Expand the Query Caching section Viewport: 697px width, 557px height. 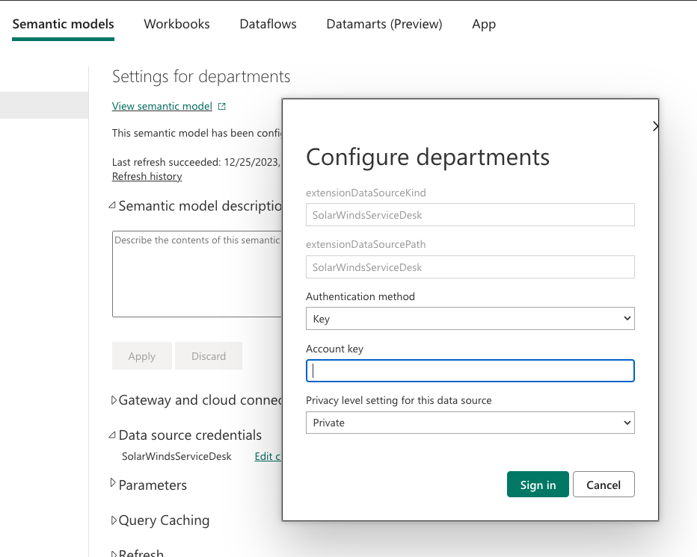click(113, 520)
